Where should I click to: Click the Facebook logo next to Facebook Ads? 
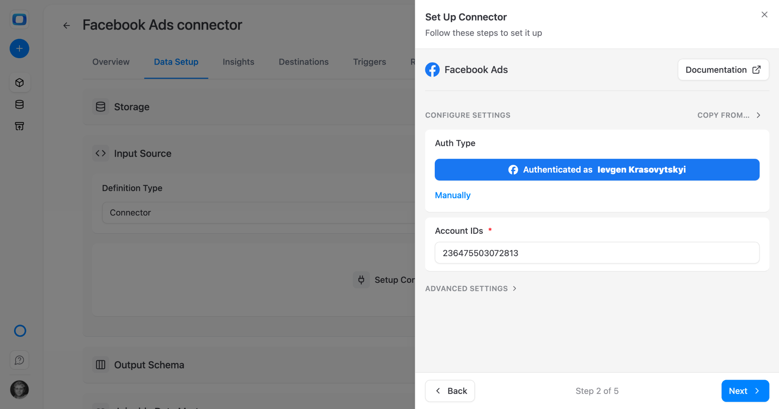pyautogui.click(x=432, y=70)
